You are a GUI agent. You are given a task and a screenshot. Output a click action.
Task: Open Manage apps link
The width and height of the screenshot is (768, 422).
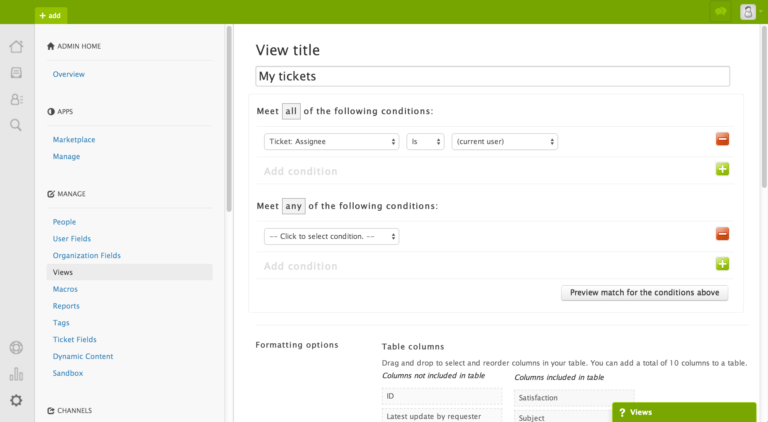(x=66, y=156)
